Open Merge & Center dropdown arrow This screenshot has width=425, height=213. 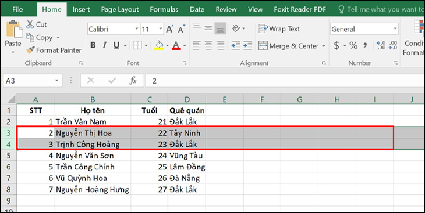324,46
